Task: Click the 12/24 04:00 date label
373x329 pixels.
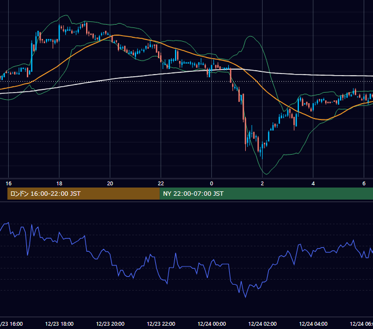Action: 313,324
